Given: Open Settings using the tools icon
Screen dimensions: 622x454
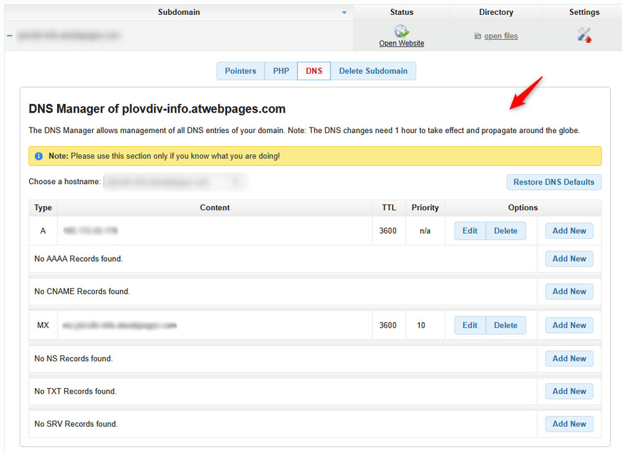Looking at the screenshot, I should click(583, 35).
